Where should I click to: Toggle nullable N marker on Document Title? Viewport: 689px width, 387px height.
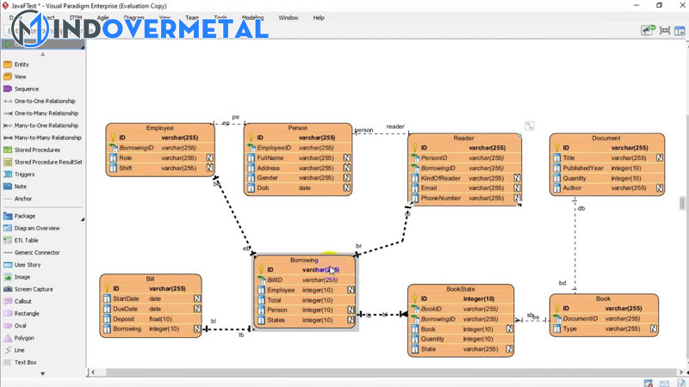tap(659, 158)
